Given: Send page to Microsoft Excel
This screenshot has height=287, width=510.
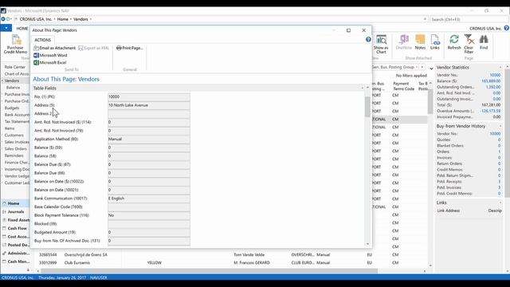Looking at the screenshot, I should tap(50, 62).
